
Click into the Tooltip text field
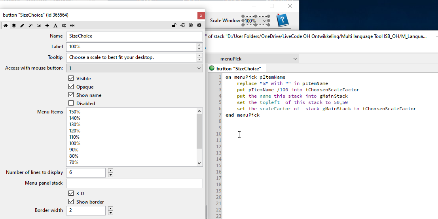tap(132, 57)
